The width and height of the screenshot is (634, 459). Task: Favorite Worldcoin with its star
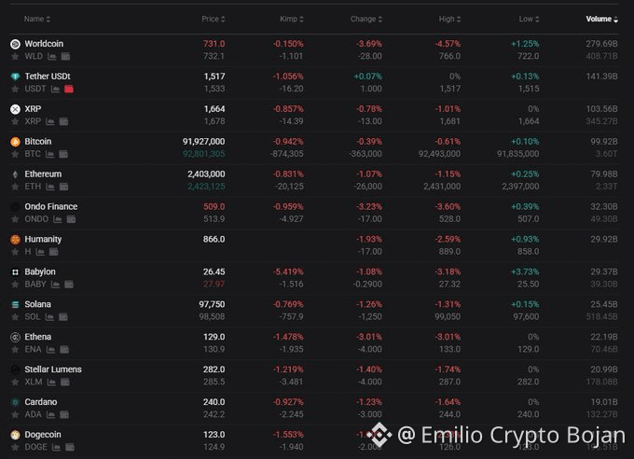tap(15, 56)
